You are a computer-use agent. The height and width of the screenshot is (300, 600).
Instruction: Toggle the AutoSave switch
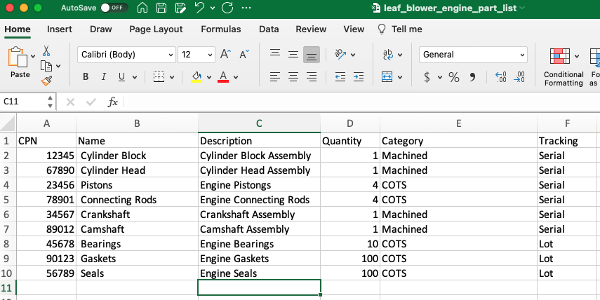click(114, 9)
